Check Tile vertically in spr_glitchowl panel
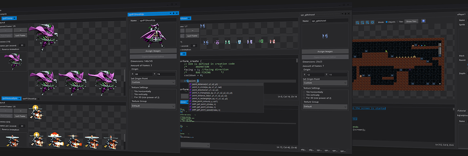The width and height of the screenshot is (468, 156). [x=305, y=95]
